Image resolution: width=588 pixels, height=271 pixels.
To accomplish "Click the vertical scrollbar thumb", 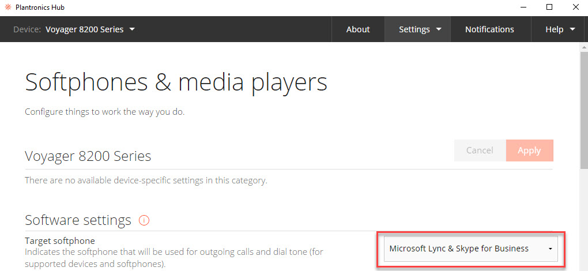I will [x=583, y=110].
